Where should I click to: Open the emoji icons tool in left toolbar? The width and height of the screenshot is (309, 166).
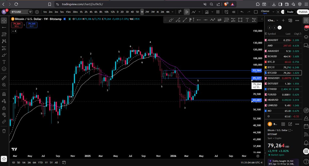4,69
